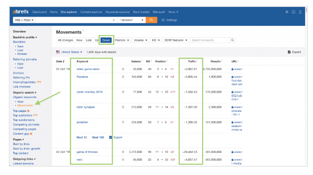The height and width of the screenshot is (175, 313).
Task: Click the Search in results field
Action: [x=210, y=40]
